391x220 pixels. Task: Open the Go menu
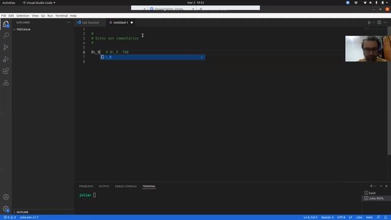43,15
